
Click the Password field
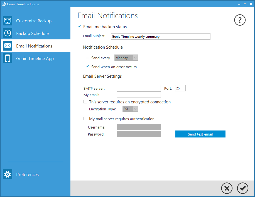pyautogui.click(x=139, y=134)
